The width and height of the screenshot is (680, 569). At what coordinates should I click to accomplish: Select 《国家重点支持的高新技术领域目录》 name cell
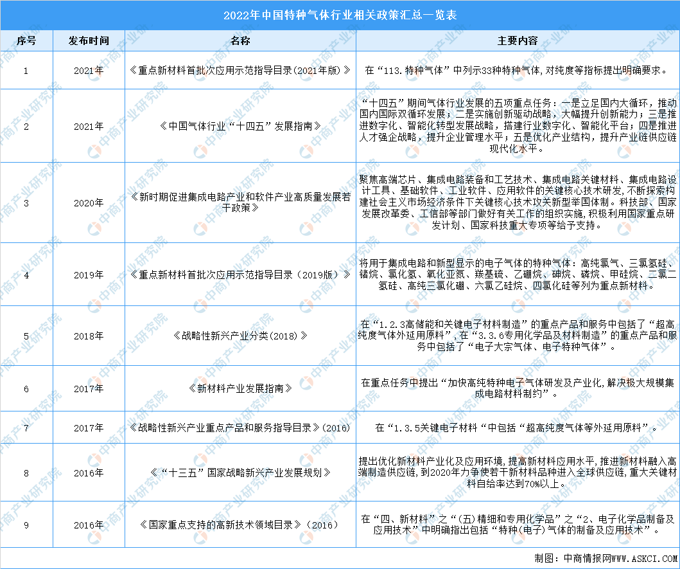tap(240, 525)
